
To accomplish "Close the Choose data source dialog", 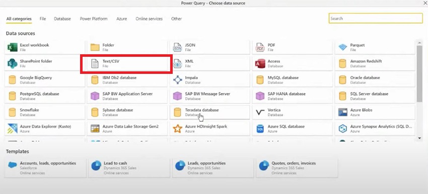I will (x=424, y=3).
